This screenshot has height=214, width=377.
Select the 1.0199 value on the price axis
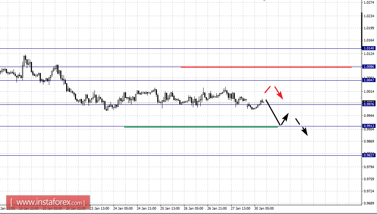369,28
